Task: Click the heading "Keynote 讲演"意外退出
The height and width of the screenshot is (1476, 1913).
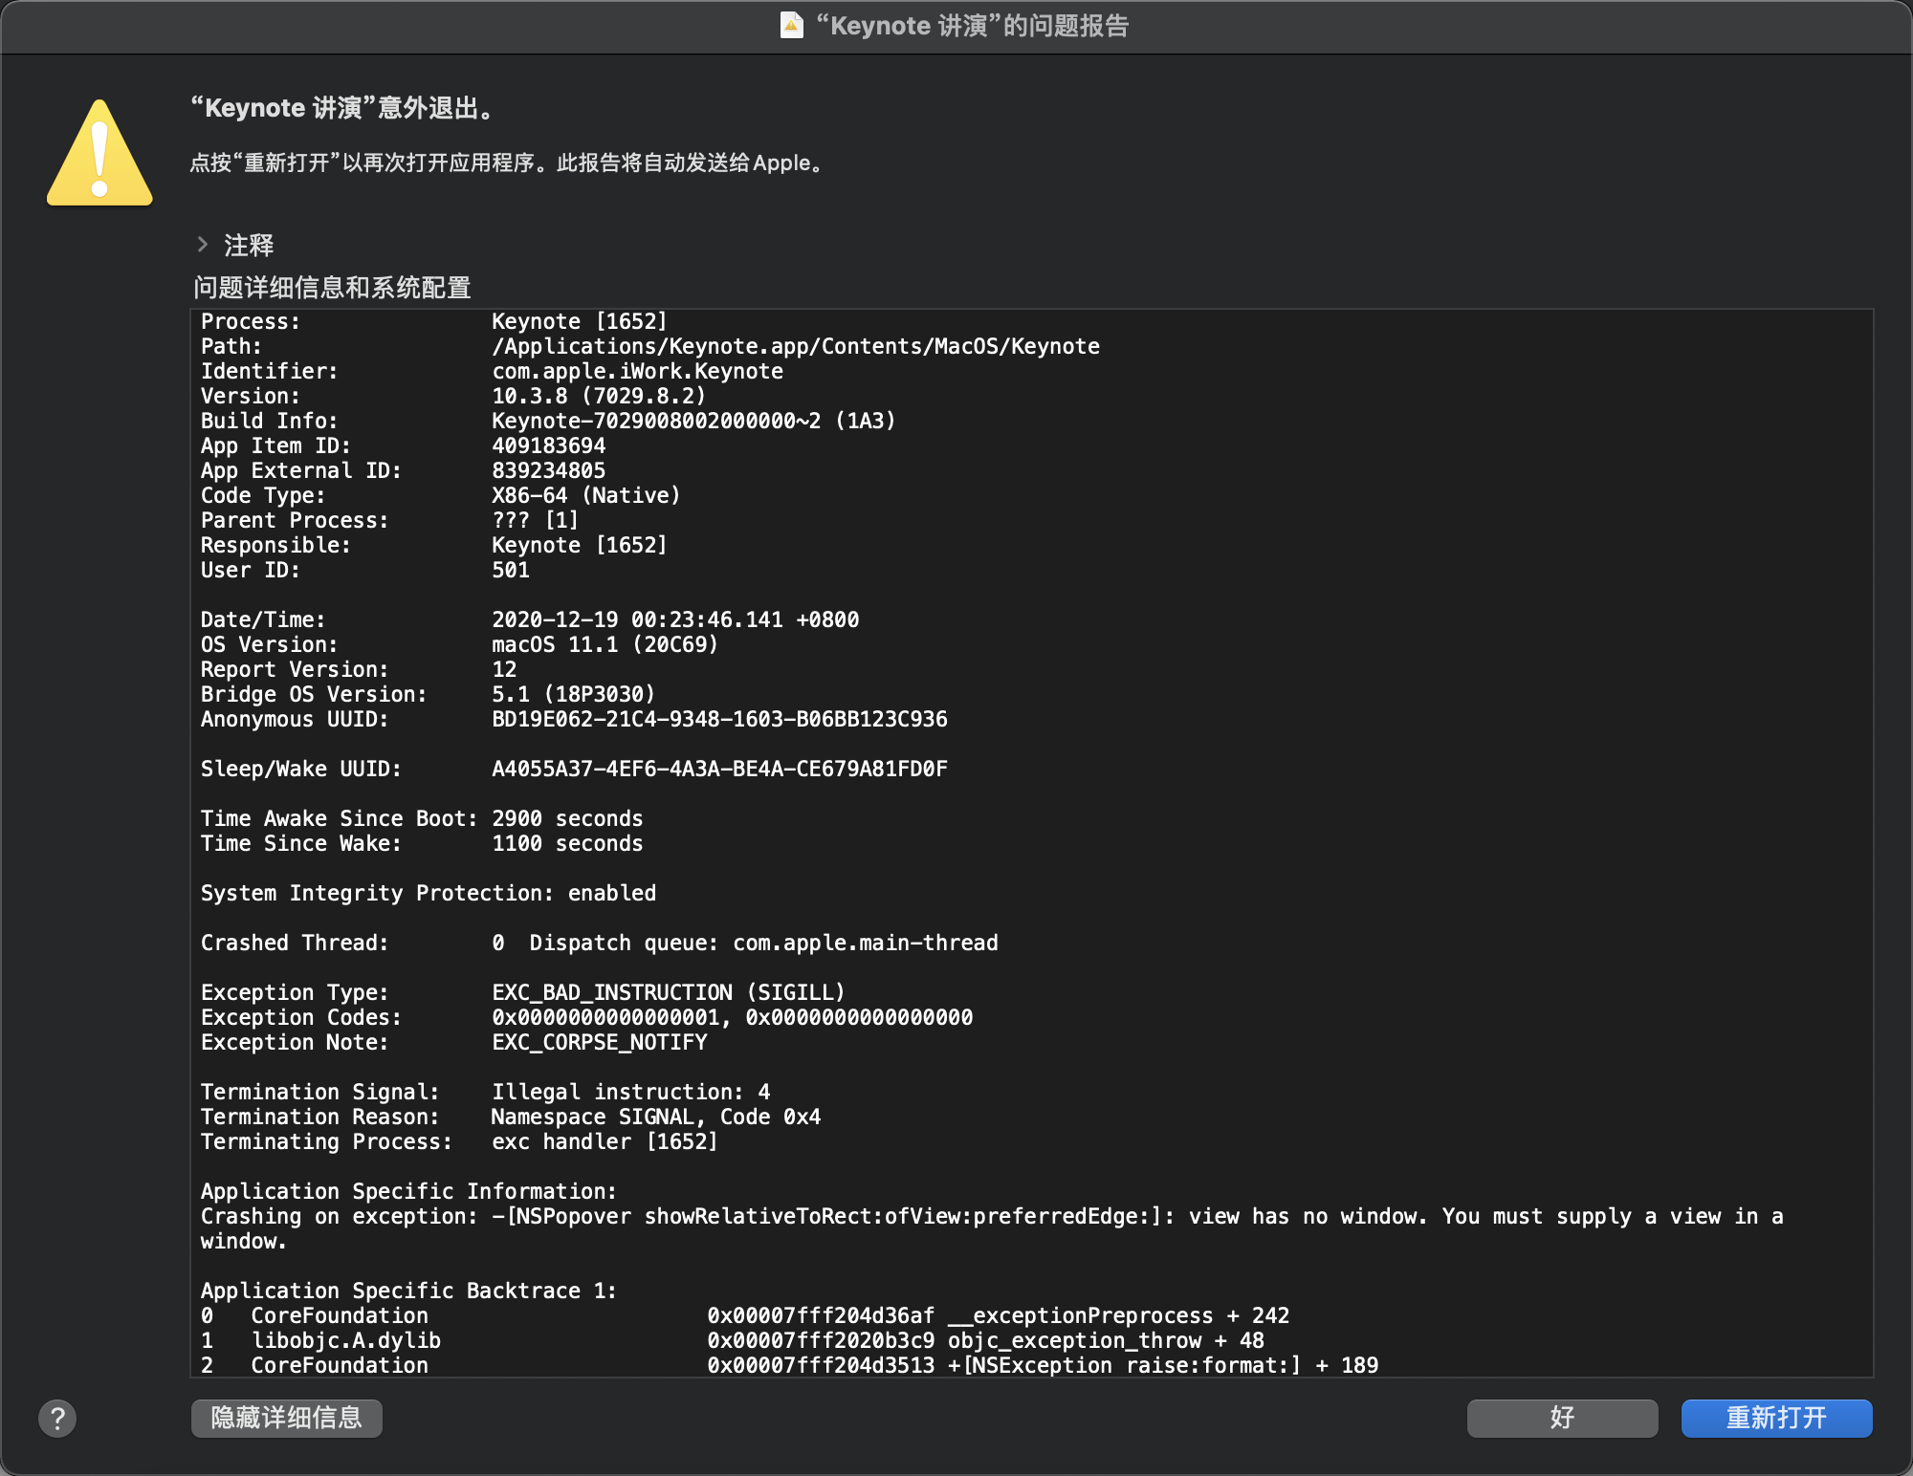Action: [x=344, y=108]
